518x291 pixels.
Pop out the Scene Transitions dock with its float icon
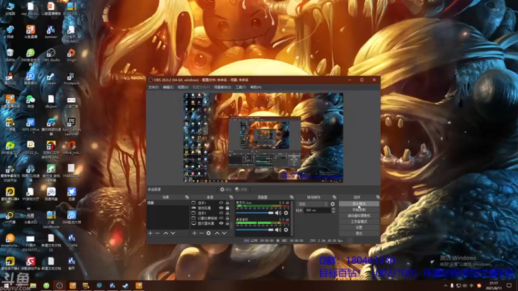334,197
